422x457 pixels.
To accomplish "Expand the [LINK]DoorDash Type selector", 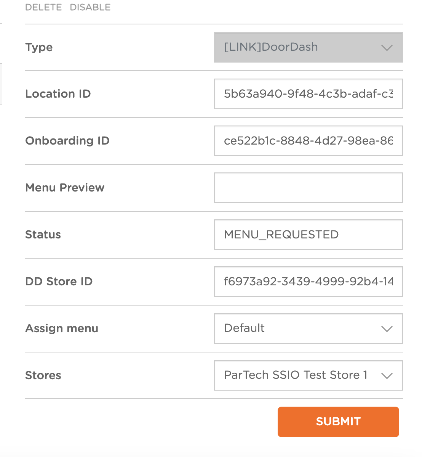I will 309,47.
